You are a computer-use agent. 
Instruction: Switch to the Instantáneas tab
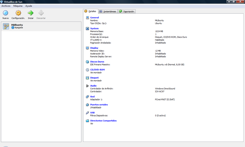pos(108,11)
